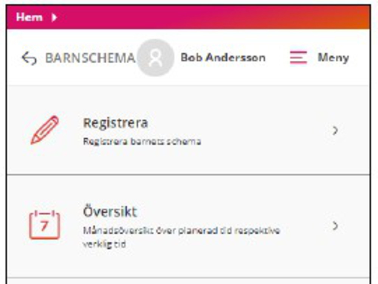378x284 pixels.
Task: Click the grey user avatar icon
Action: click(155, 58)
